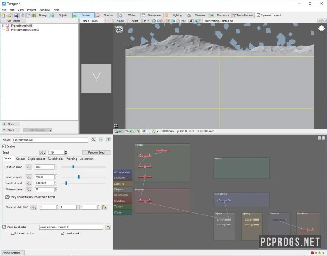Click the paint brush icon in preview toolbar

(x=190, y=21)
